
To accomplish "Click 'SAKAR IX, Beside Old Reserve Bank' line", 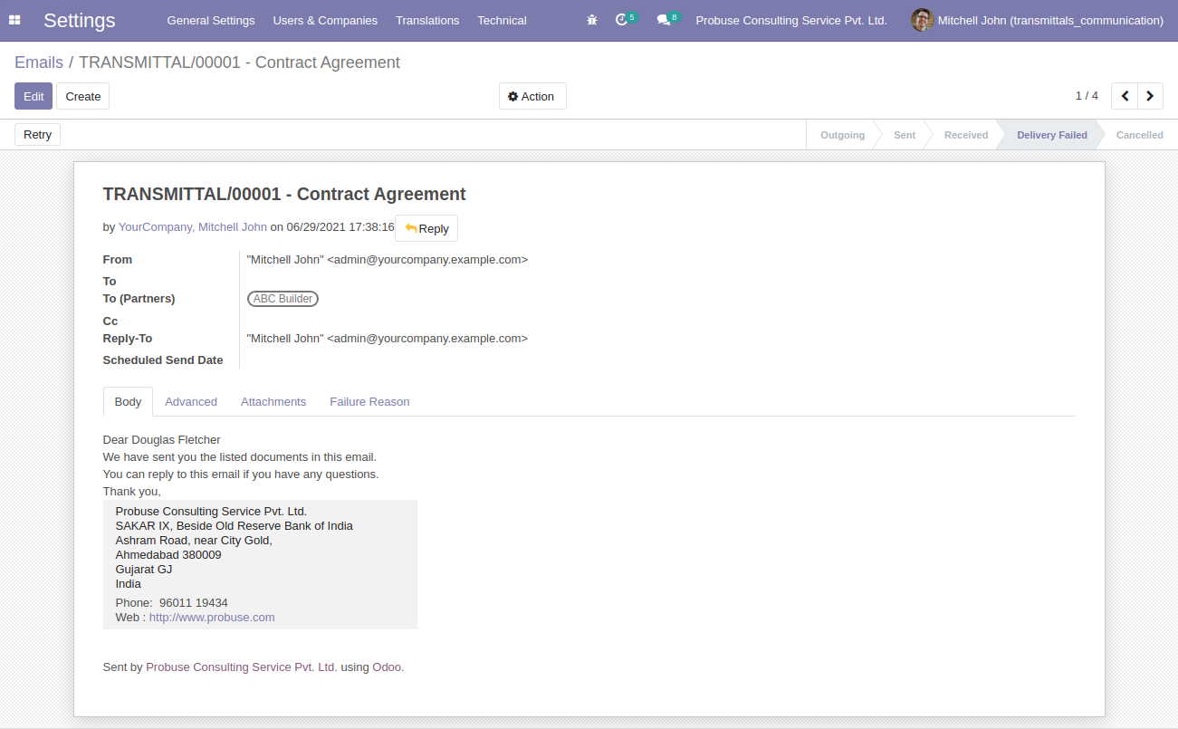I will click(x=235, y=526).
